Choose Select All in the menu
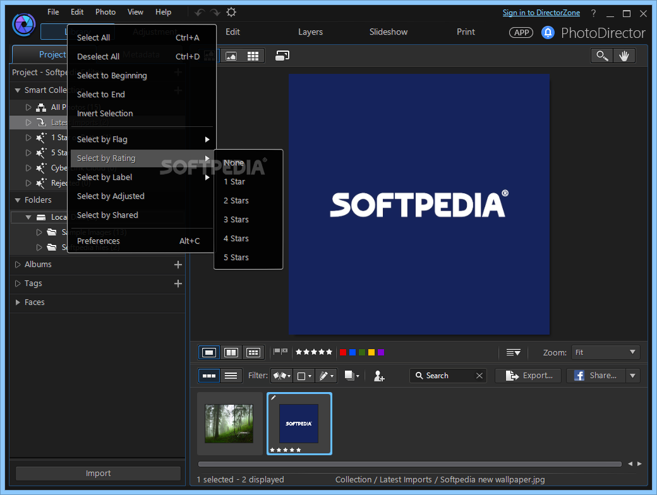657x495 pixels. pos(142,38)
